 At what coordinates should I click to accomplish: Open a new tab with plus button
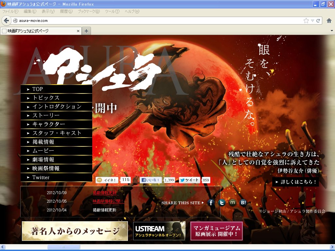86,31
